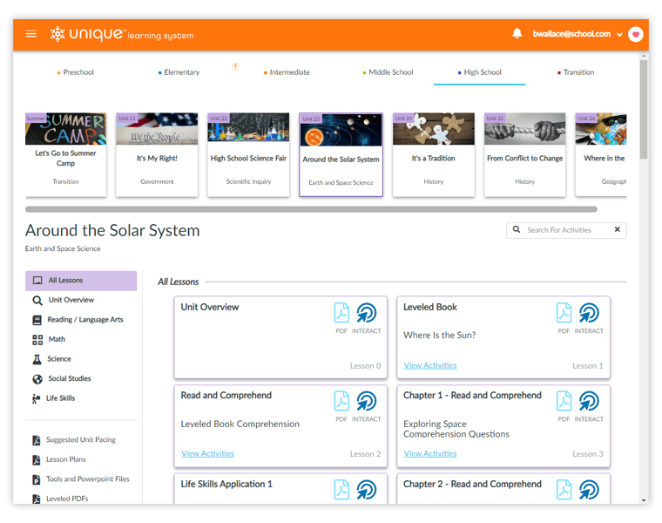The image size is (662, 523).
Task: Select the Transition grade band tab
Action: 576,72
